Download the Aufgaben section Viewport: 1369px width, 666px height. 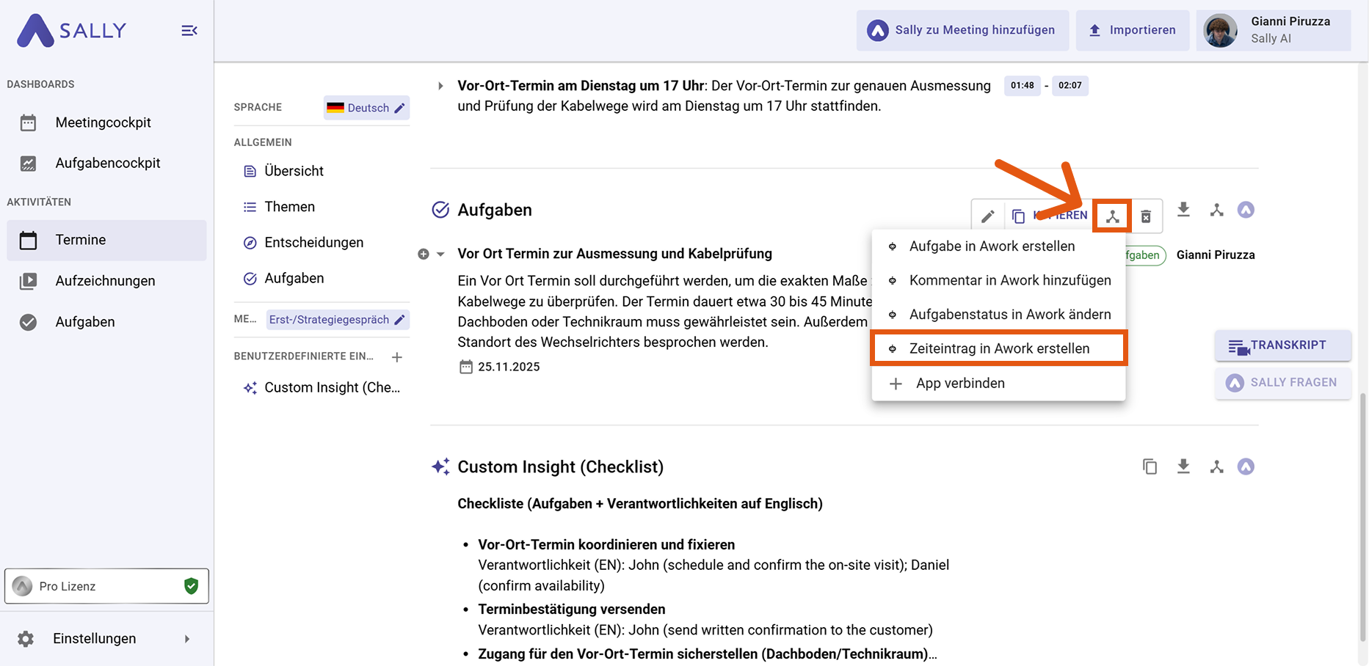(x=1183, y=210)
